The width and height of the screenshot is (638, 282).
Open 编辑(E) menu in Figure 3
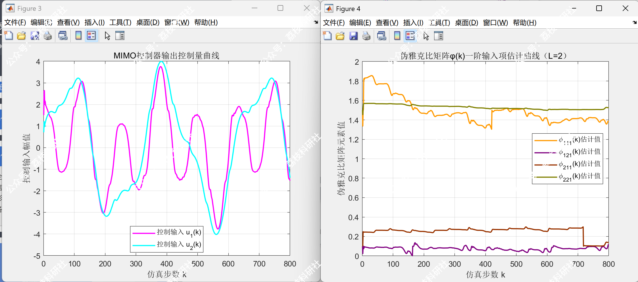click(x=41, y=22)
